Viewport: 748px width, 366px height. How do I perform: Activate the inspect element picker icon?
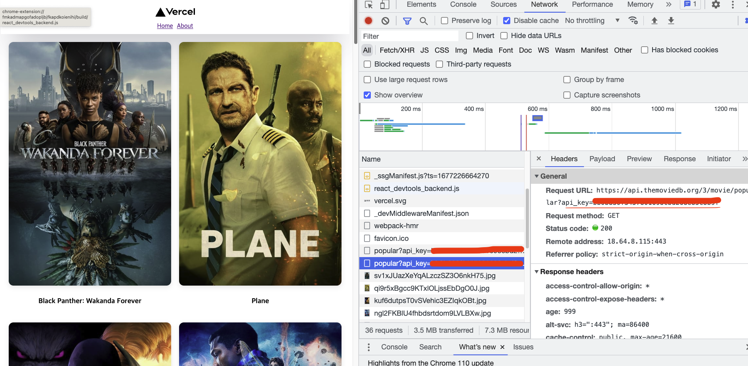[x=369, y=5]
